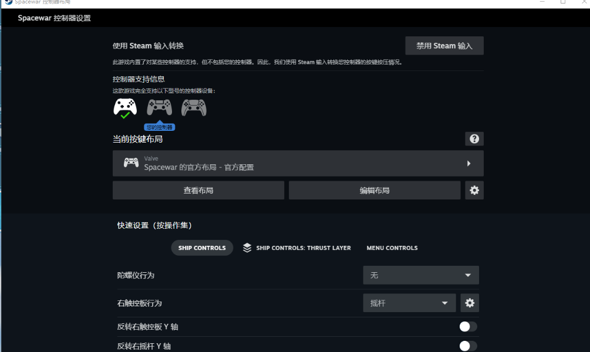Toggle 反转右摇杆 Y 轴 switch
The width and height of the screenshot is (590, 352).
468,346
